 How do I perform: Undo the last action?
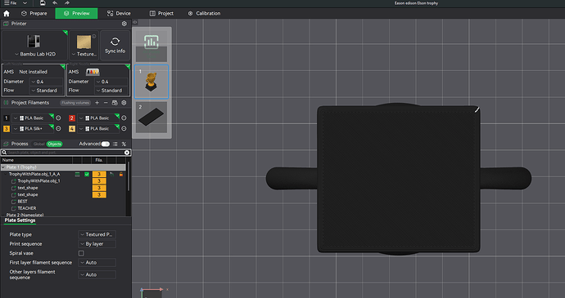[55, 3]
